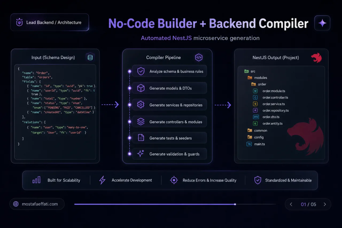Expand the config folder
The image size is (342, 228).
pyautogui.click(x=255, y=137)
